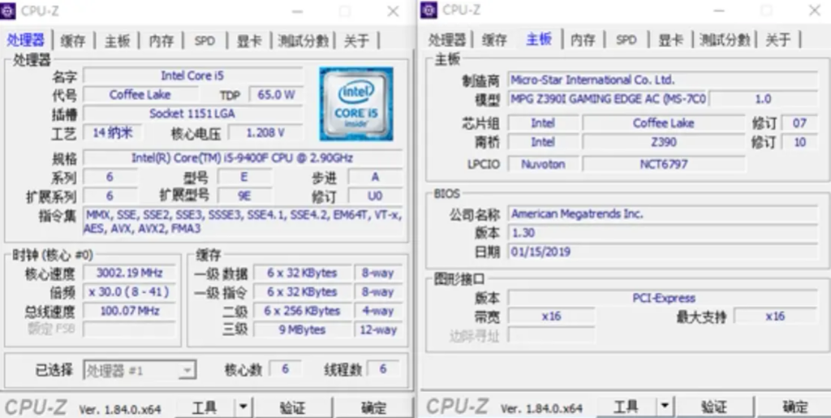Click the 'x 30.0 ( 8 - 41 )' multiplier value
Image resolution: width=831 pixels, height=418 pixels.
(129, 292)
